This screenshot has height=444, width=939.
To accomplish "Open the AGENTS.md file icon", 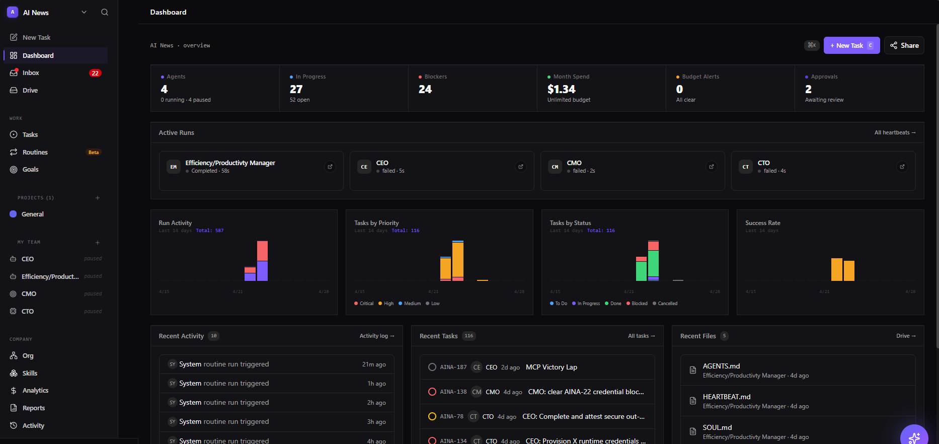I will (693, 370).
